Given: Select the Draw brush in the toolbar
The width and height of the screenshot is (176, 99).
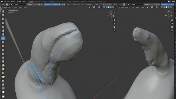Looking at the screenshot, I should click(3, 12).
